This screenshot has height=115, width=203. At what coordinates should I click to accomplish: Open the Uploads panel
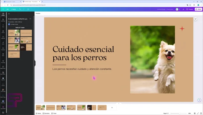pos(3,37)
